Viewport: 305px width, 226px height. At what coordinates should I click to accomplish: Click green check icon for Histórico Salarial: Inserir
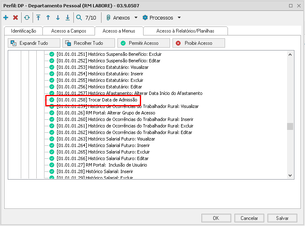[52, 171]
